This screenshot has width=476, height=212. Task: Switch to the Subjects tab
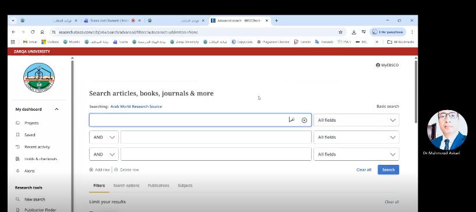point(185,185)
